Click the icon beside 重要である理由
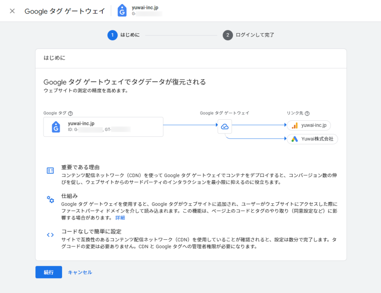Image resolution: width=381 pixels, height=293 pixels. pyautogui.click(x=50, y=171)
